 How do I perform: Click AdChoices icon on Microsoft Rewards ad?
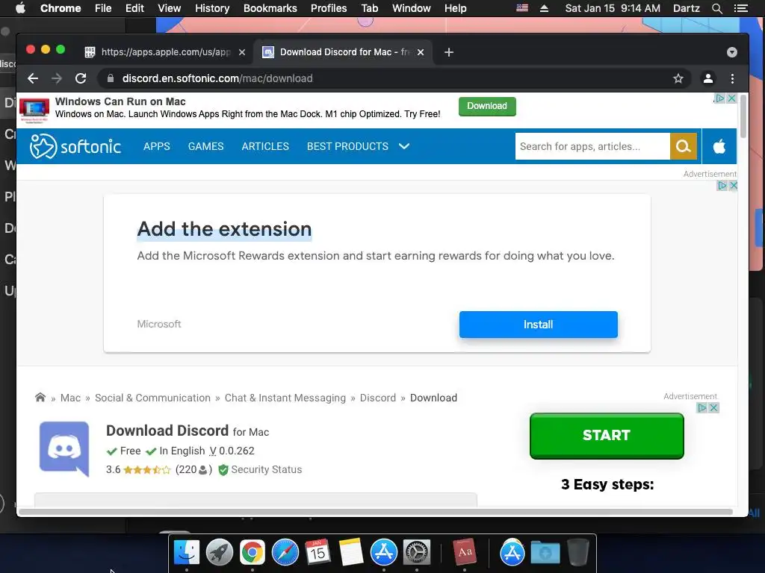tap(722, 186)
